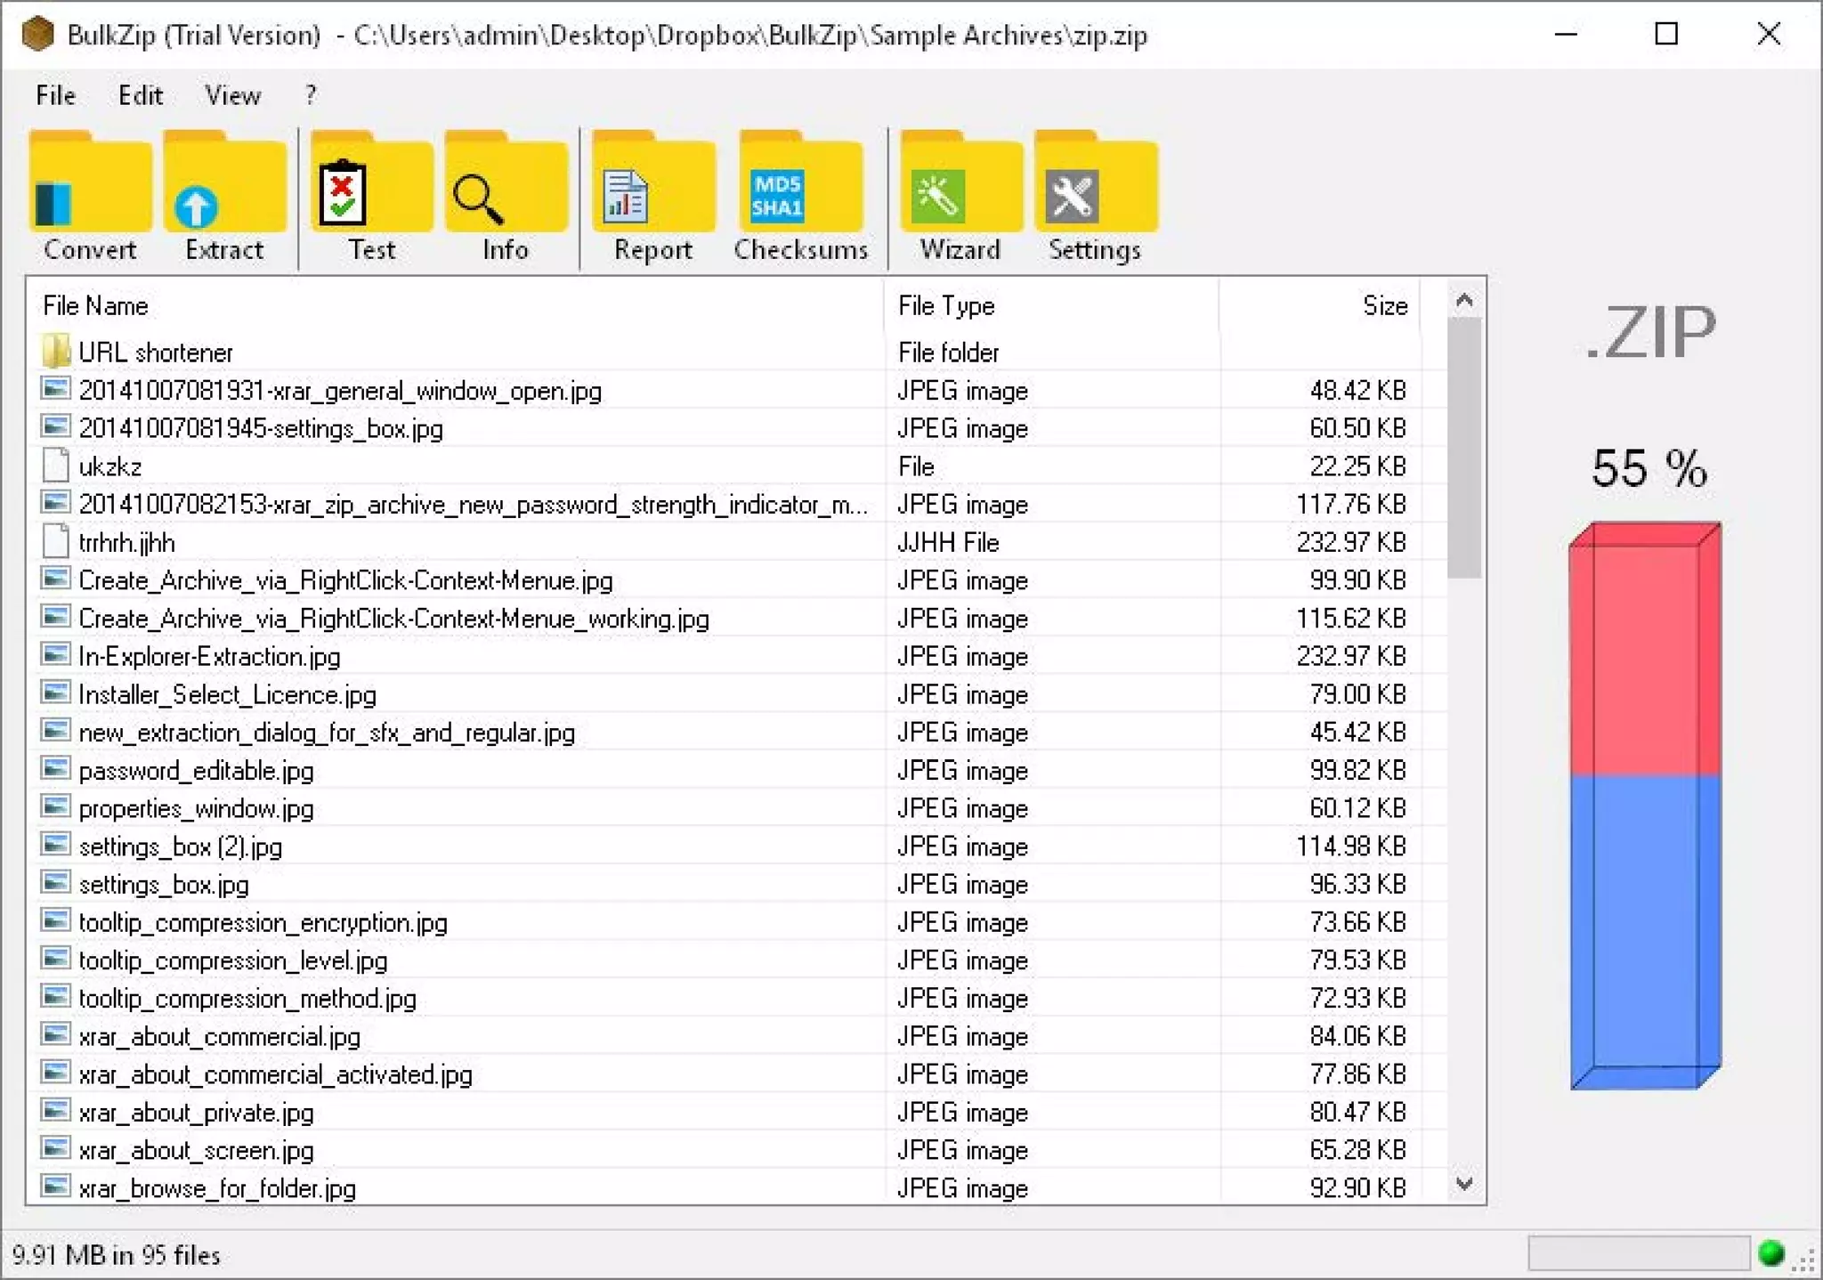Image resolution: width=1823 pixels, height=1280 pixels.
Task: Run the archive Test tool
Action: pyautogui.click(x=370, y=196)
